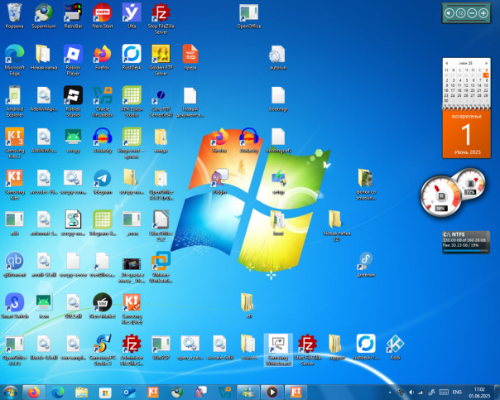This screenshot has height=400, width=500.
Task: Open the Supermium browser desktop shortcut
Action: tap(44, 14)
